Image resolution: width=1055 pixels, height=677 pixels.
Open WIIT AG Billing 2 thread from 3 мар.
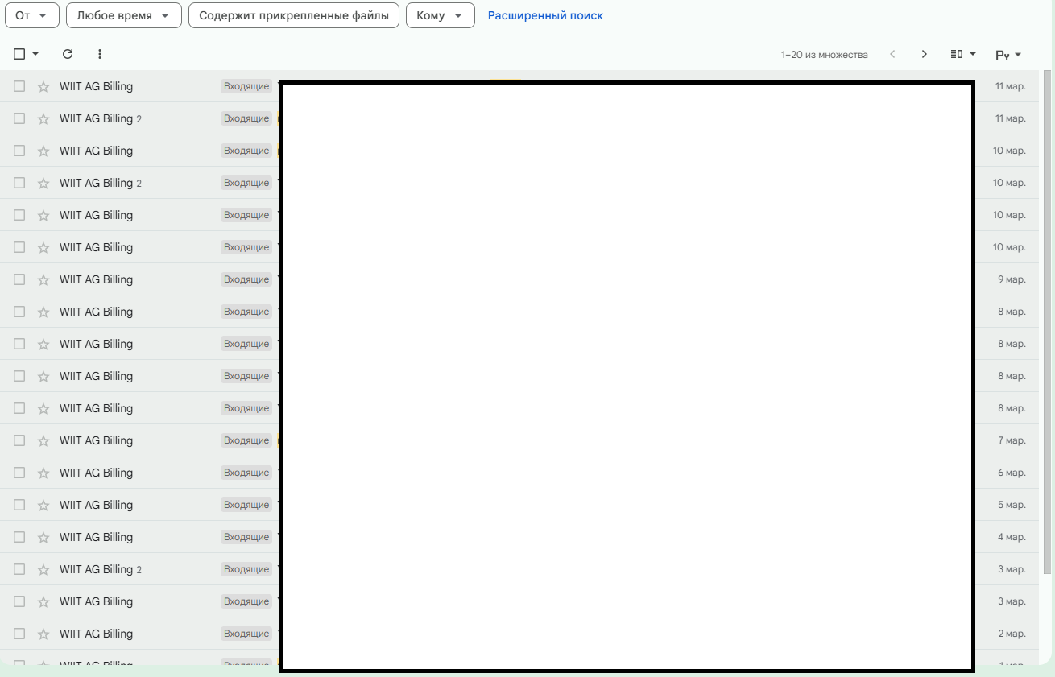click(519, 569)
